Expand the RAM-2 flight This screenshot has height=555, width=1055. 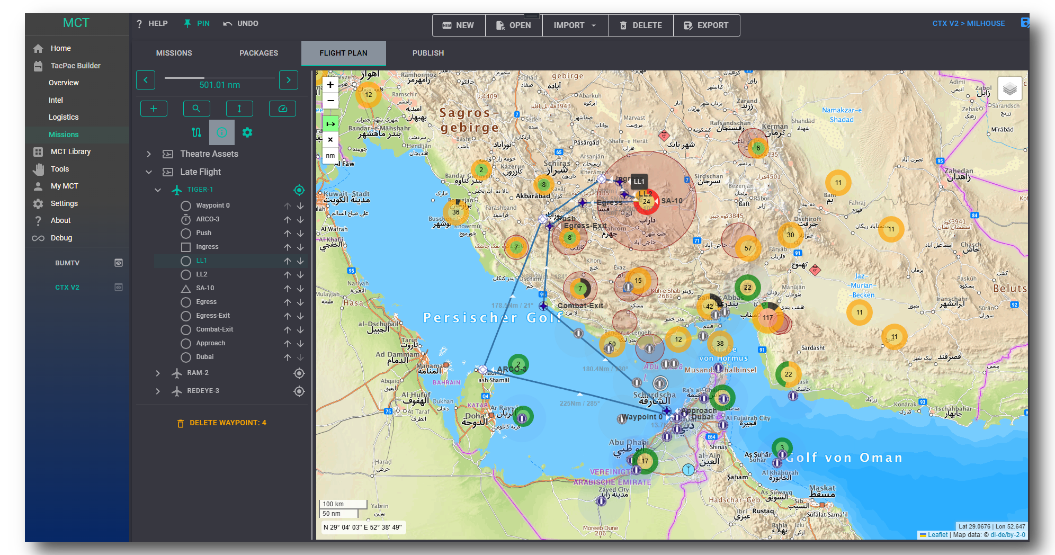[x=158, y=373]
